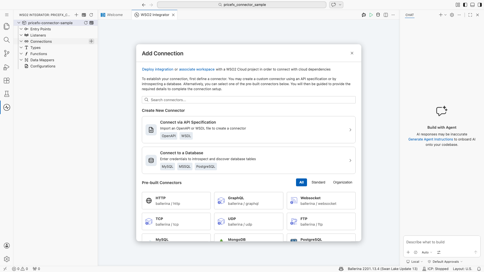Toggle the primary side bar layout

pos(465,5)
